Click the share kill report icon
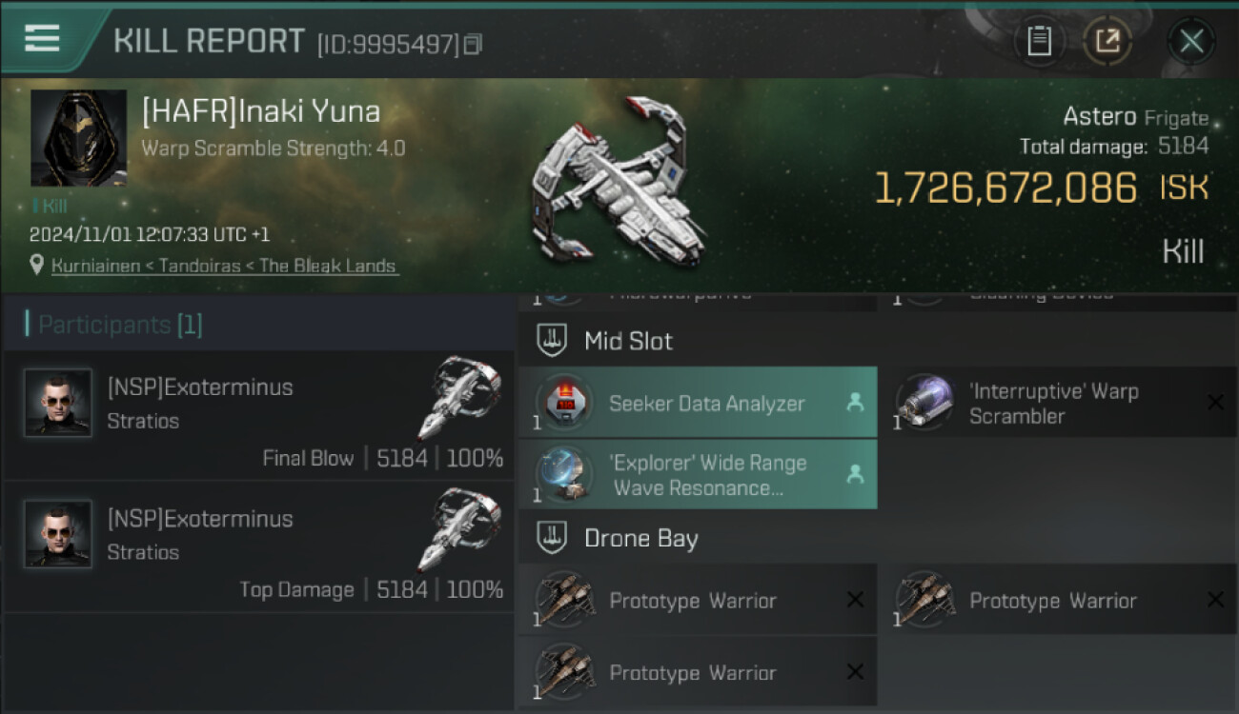This screenshot has width=1239, height=714. 1107,41
